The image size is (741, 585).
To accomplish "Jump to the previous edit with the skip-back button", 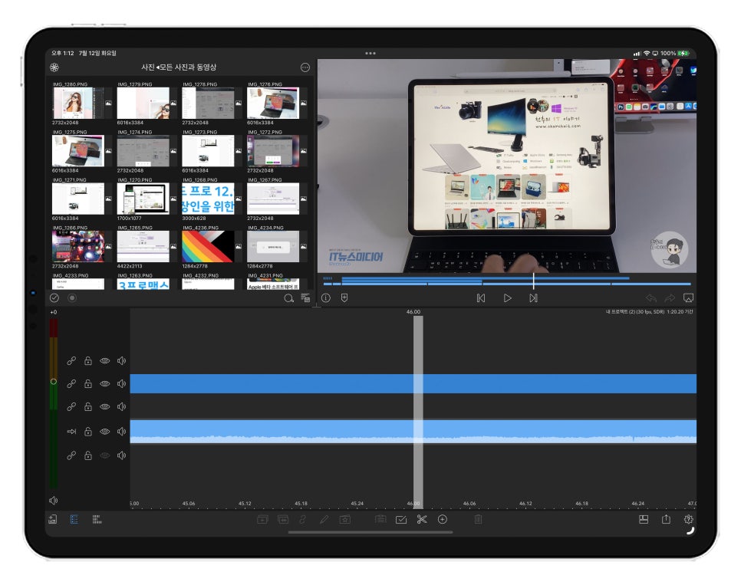I will [x=481, y=298].
